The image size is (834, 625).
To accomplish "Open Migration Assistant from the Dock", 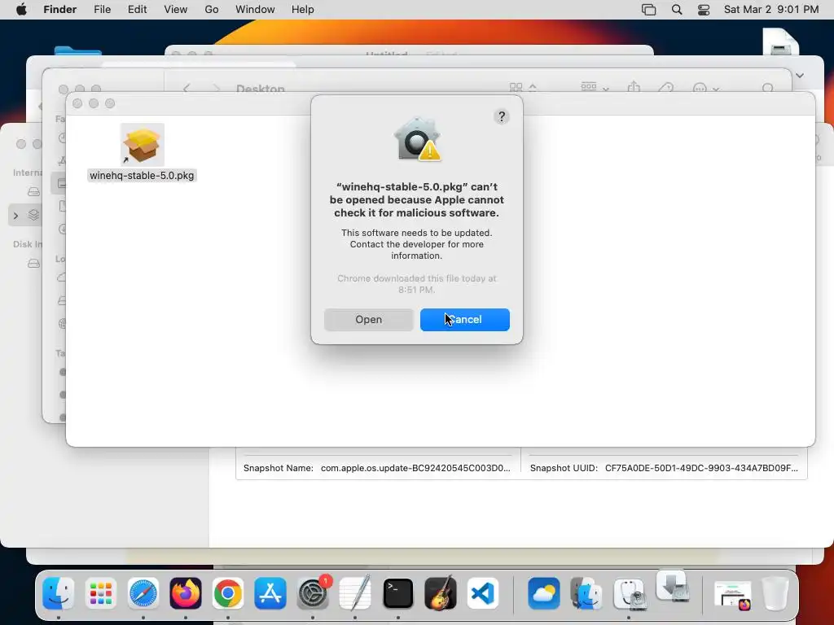I will pyautogui.click(x=586, y=593).
